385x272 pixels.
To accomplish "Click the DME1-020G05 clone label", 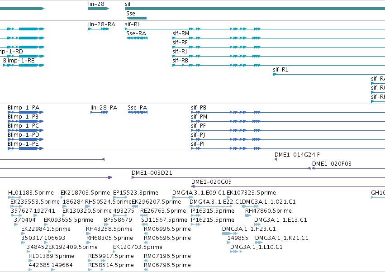I will click(211, 182).
